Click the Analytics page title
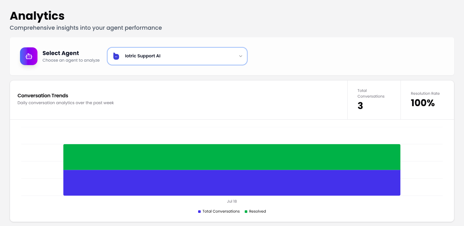The height and width of the screenshot is (226, 464). tap(37, 16)
